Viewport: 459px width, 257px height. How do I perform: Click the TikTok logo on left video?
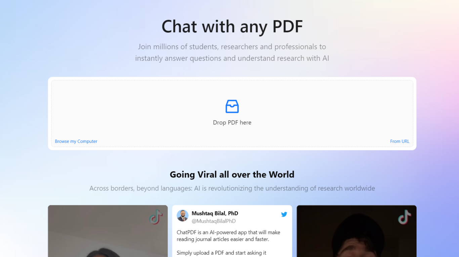pyautogui.click(x=156, y=217)
